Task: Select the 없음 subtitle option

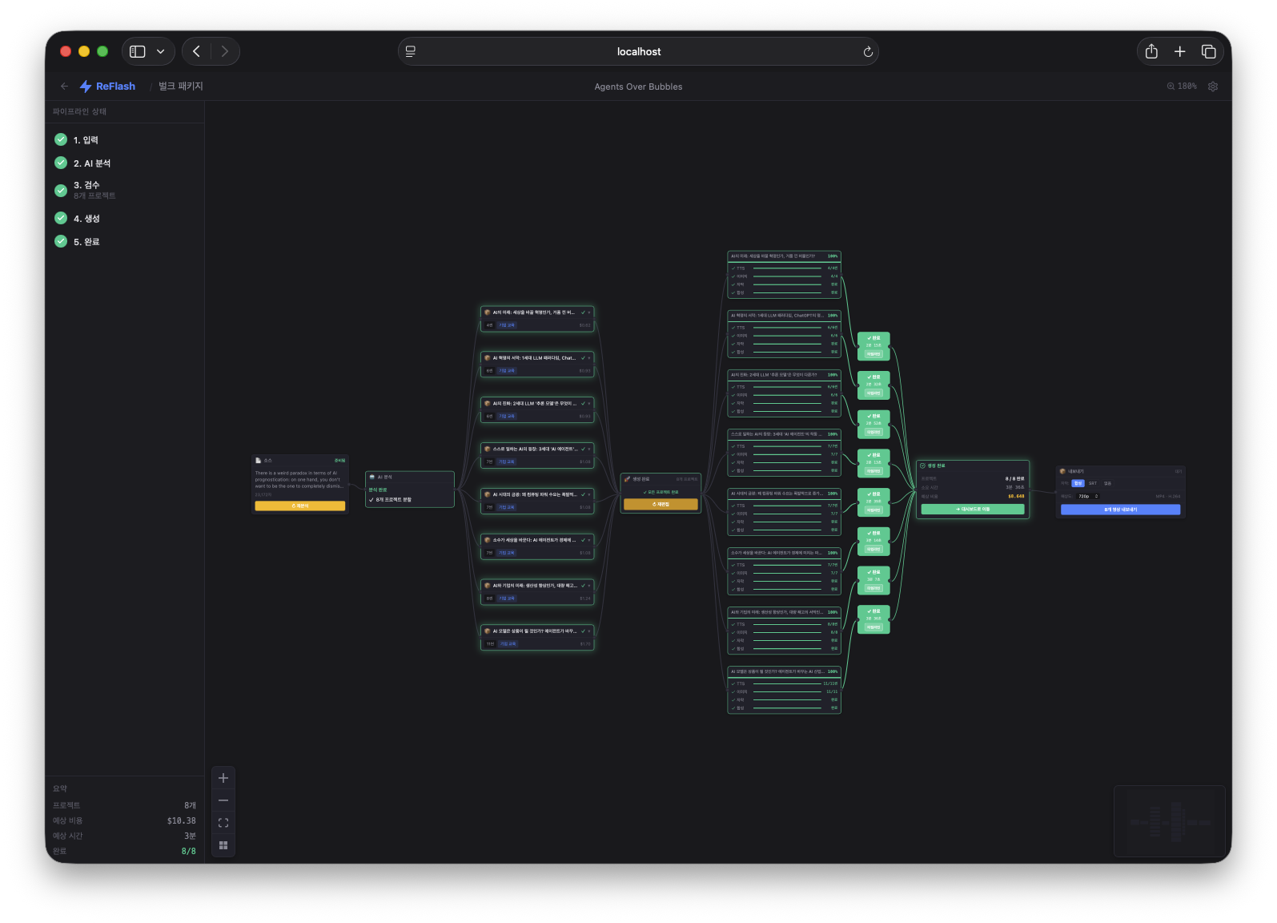Action: (x=1108, y=483)
